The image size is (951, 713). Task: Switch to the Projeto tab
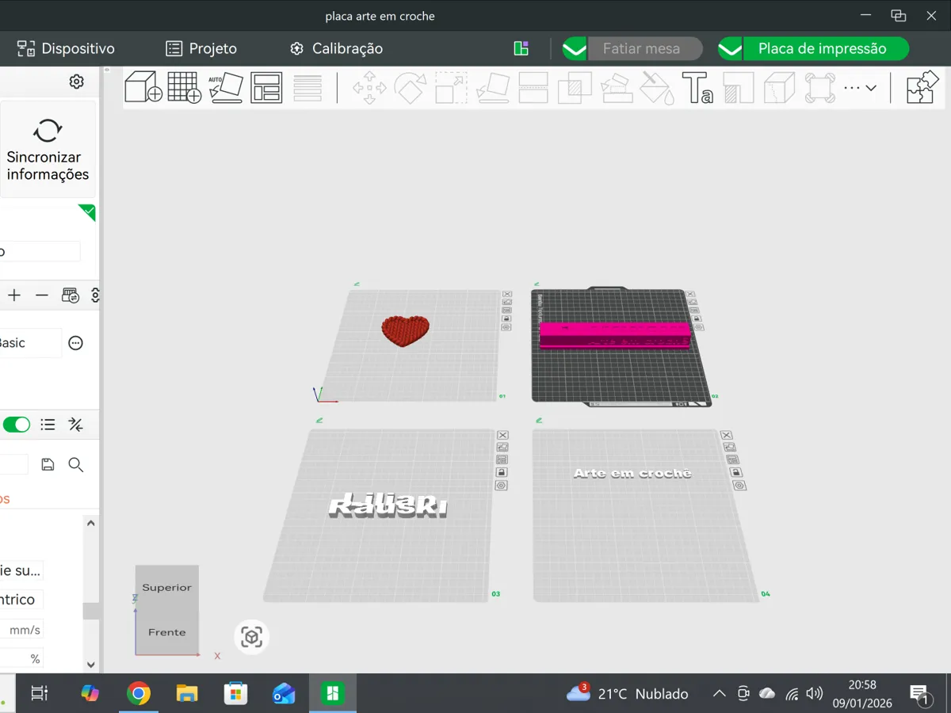pyautogui.click(x=201, y=48)
